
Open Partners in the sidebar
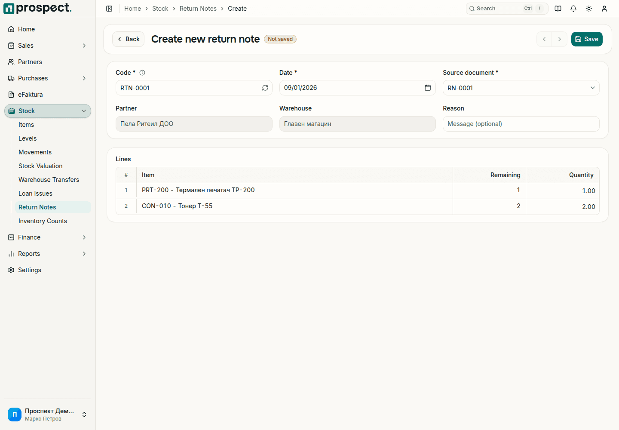coord(48,62)
